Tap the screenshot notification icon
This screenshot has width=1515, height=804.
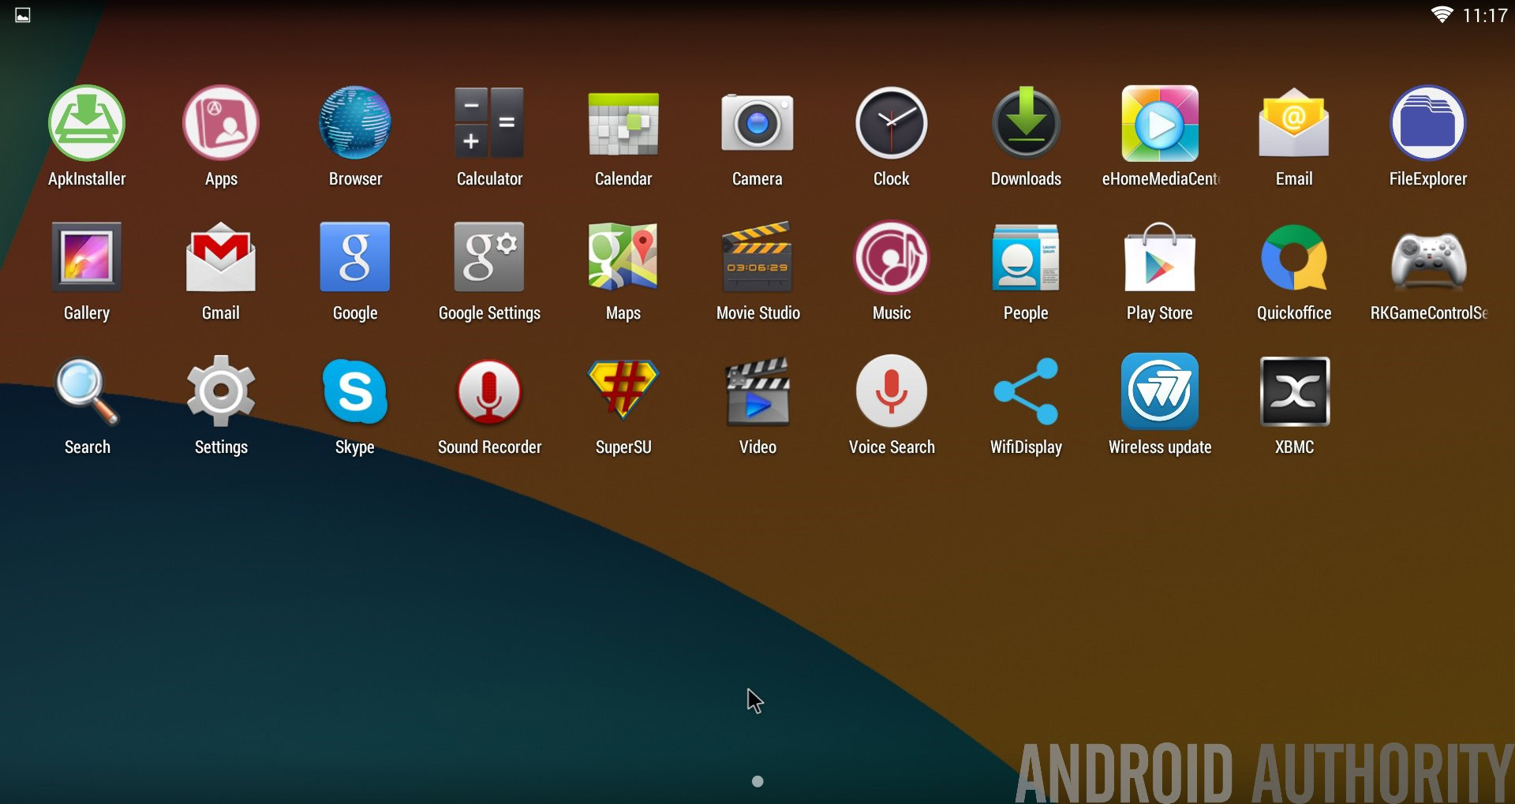pos(23,15)
